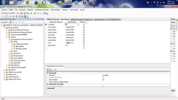The width and height of the screenshot is (178, 100).
Task: Collapse the Diseñador de tablas properties section
Action: tap(48, 84)
